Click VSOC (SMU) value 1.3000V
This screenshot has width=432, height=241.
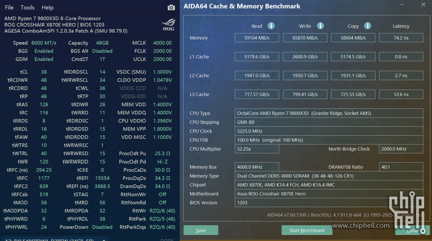[162, 72]
